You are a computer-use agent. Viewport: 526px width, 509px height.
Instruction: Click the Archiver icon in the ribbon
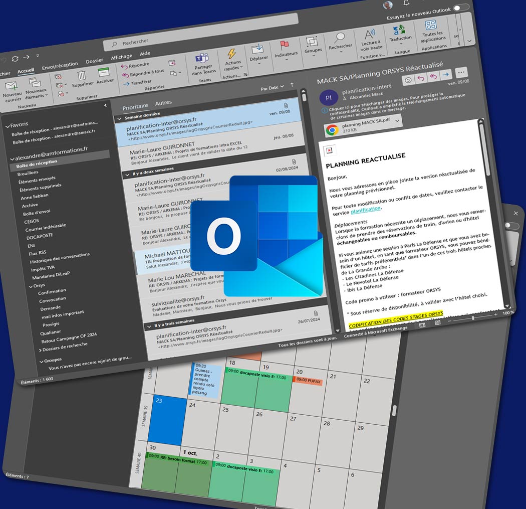[x=104, y=72]
